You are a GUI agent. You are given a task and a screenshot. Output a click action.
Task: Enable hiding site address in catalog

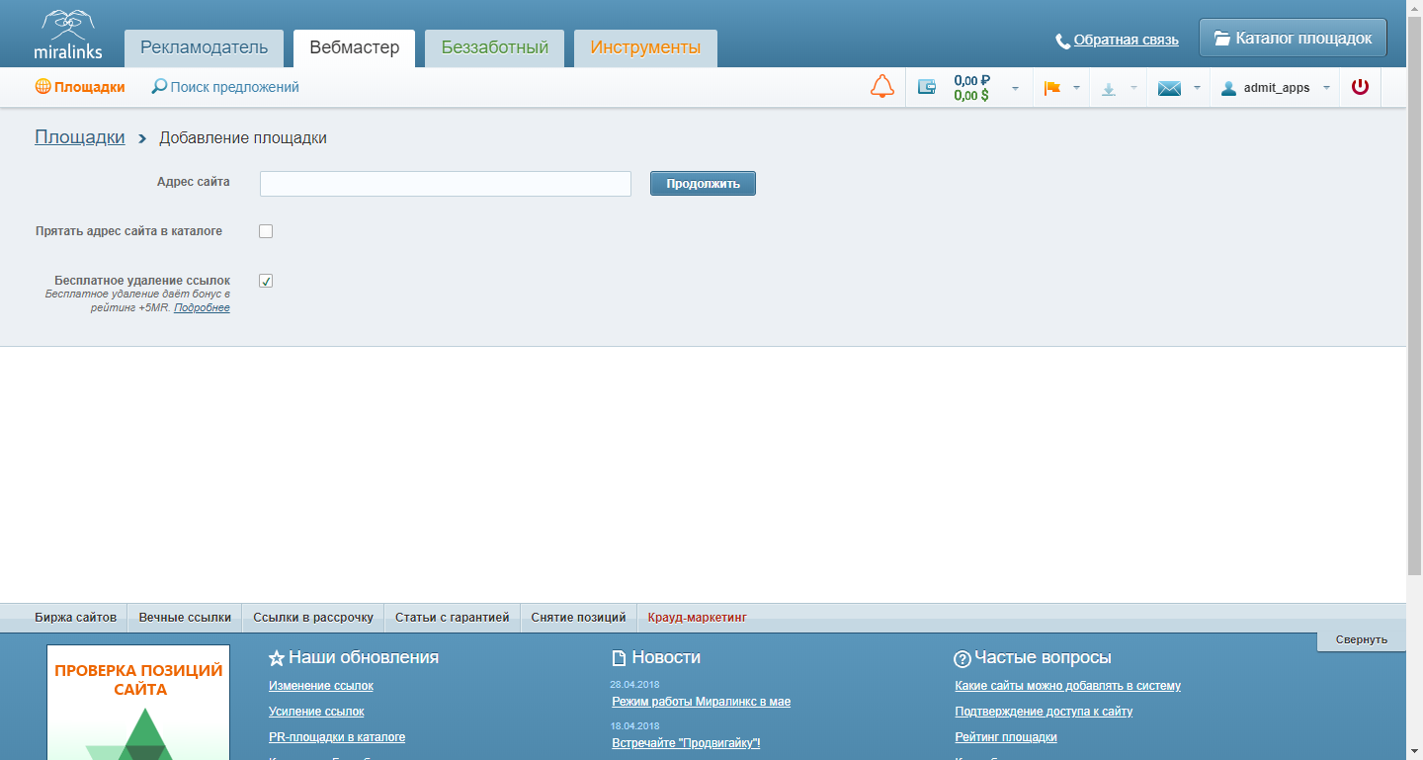tap(266, 231)
